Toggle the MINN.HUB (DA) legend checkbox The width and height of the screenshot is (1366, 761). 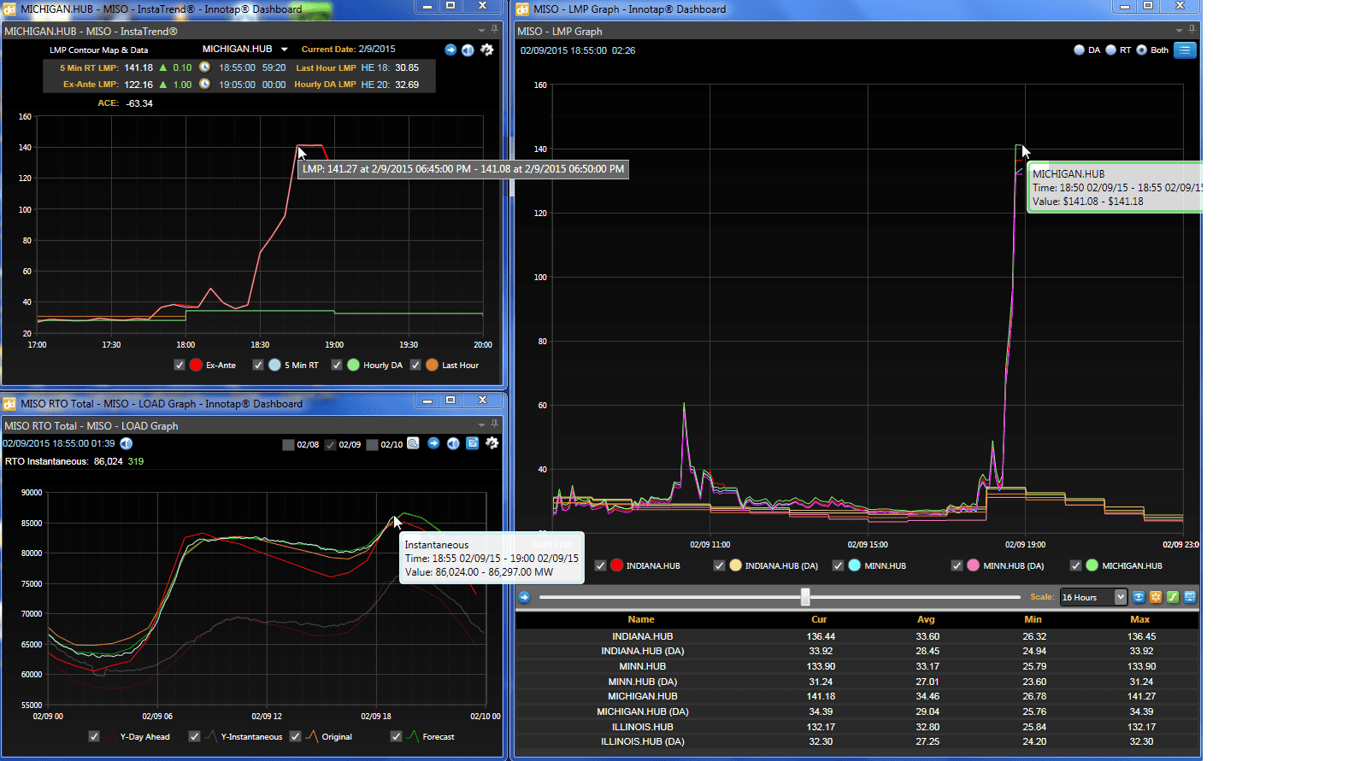pos(957,565)
